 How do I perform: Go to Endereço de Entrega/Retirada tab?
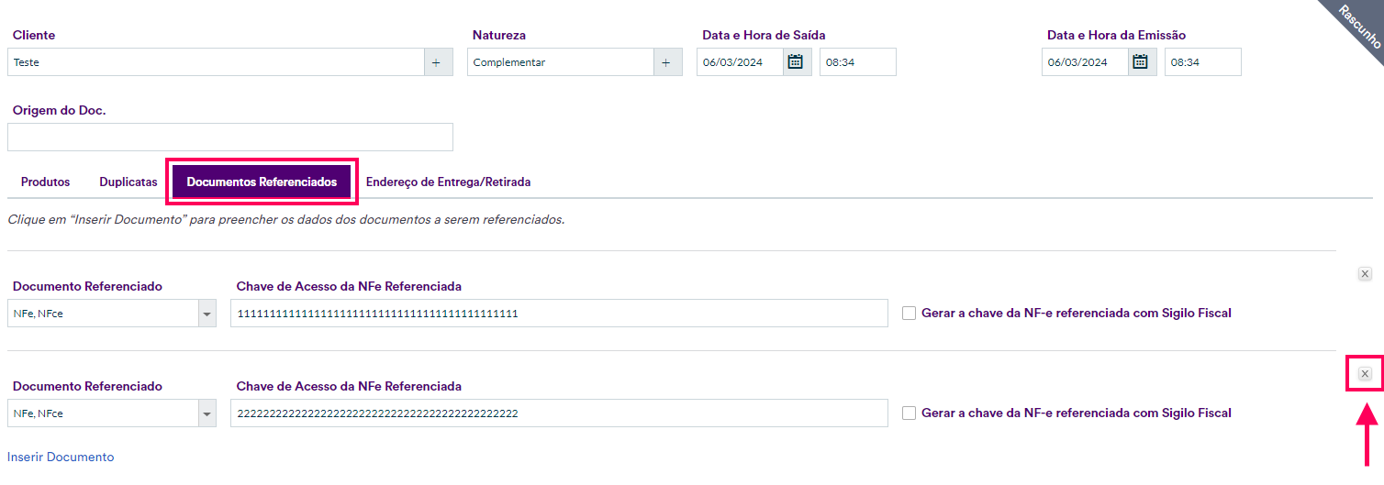448,182
